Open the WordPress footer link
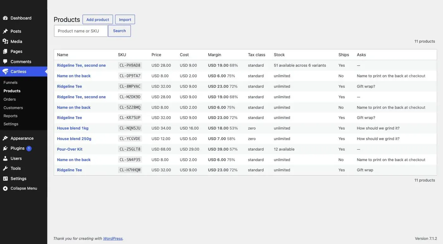The width and height of the screenshot is (443, 244). [113, 239]
